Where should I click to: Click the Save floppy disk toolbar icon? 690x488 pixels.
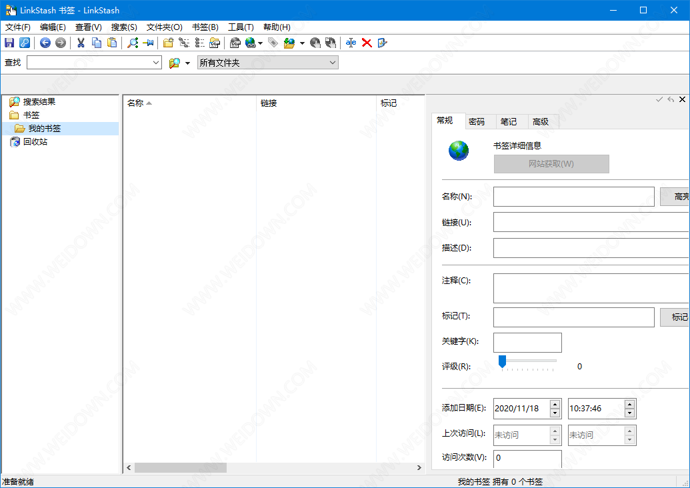9,43
